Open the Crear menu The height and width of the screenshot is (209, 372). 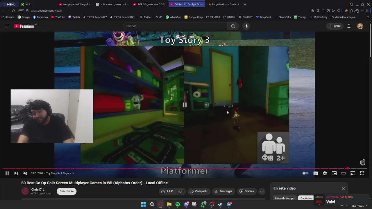[x=335, y=26]
